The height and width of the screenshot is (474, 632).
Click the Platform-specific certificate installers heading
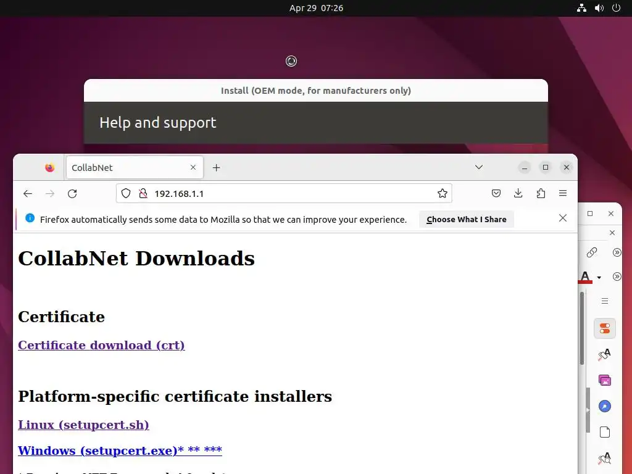coord(175,397)
